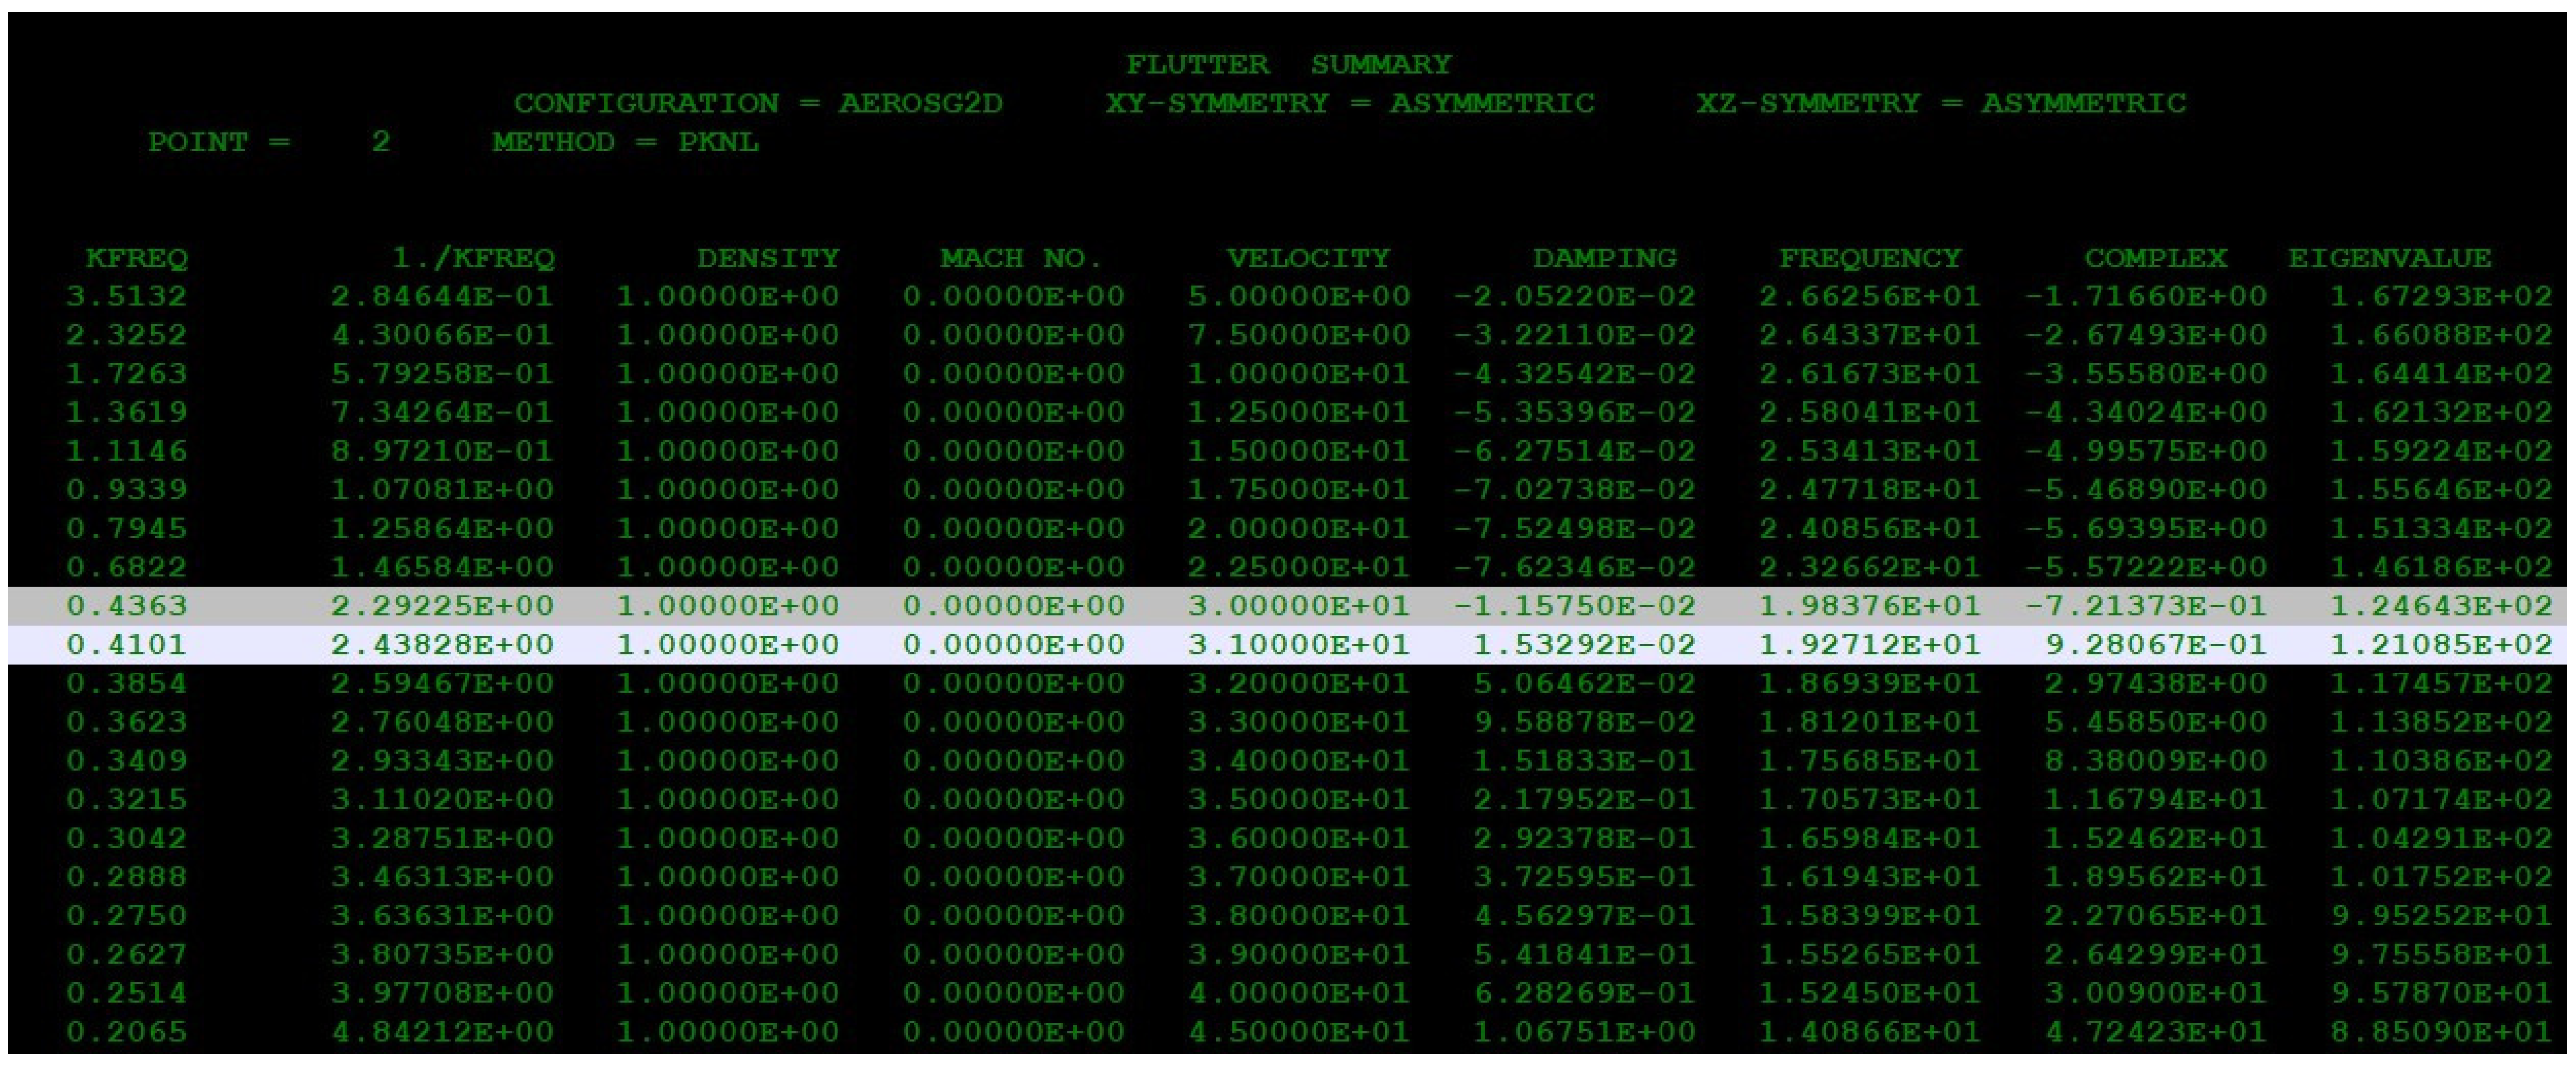2576x1066 pixels.
Task: Click damping value 1.53292E-02
Action: pyautogui.click(x=1584, y=645)
